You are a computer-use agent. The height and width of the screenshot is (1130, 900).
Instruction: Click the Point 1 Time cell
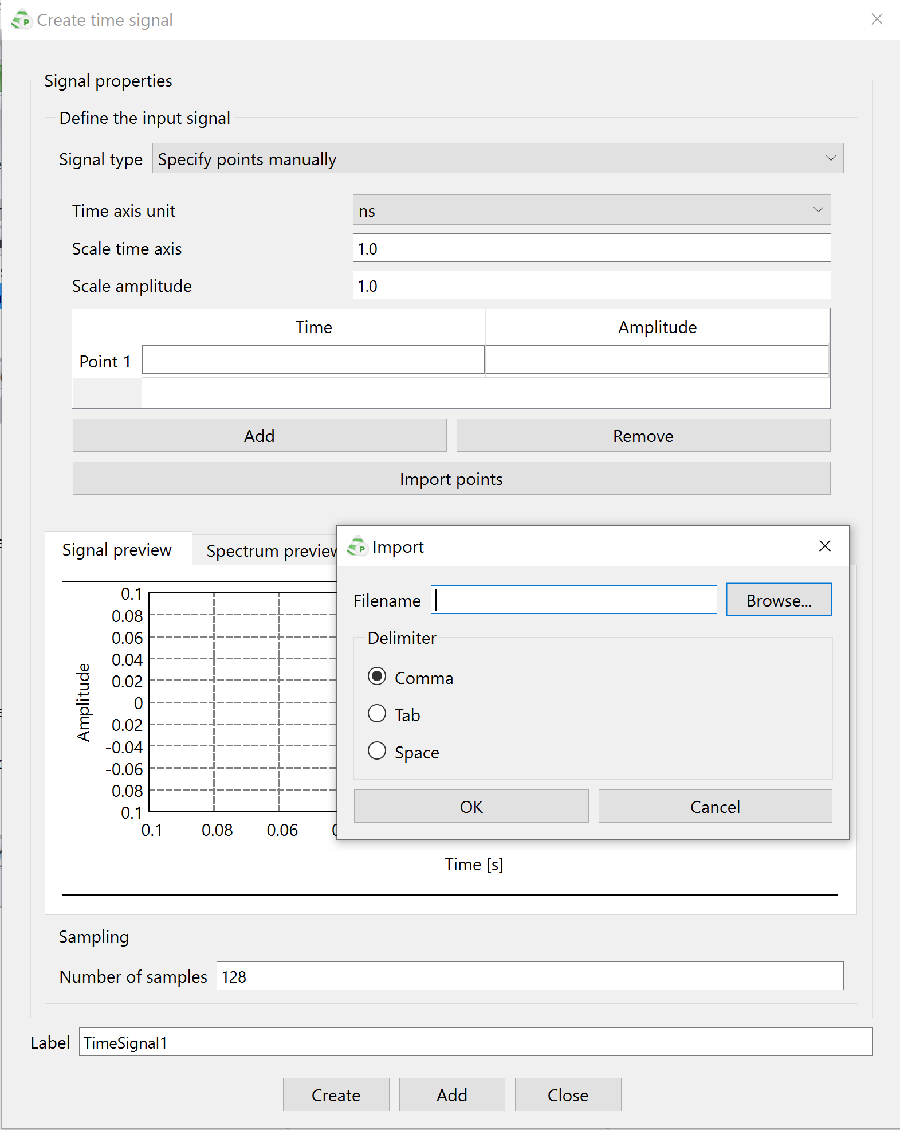coord(313,360)
